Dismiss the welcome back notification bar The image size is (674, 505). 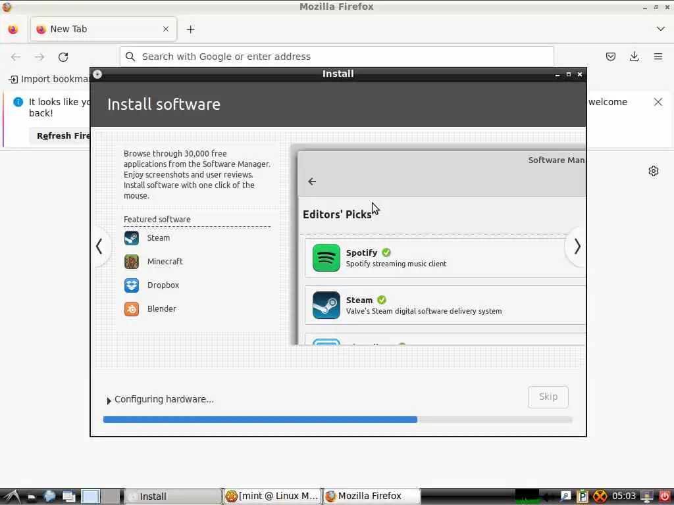658,102
